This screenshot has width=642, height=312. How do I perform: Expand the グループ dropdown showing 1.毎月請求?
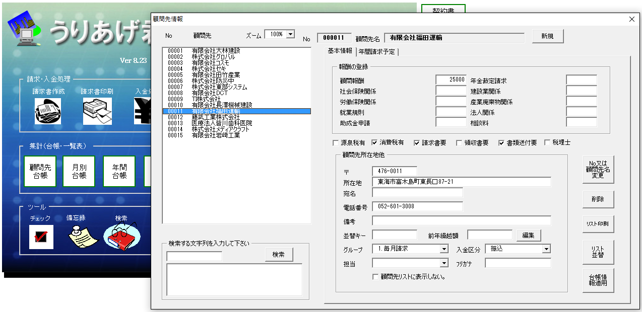click(x=444, y=249)
